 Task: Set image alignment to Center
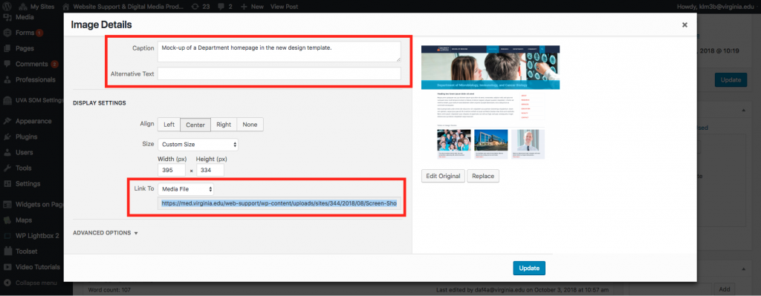pyautogui.click(x=195, y=125)
